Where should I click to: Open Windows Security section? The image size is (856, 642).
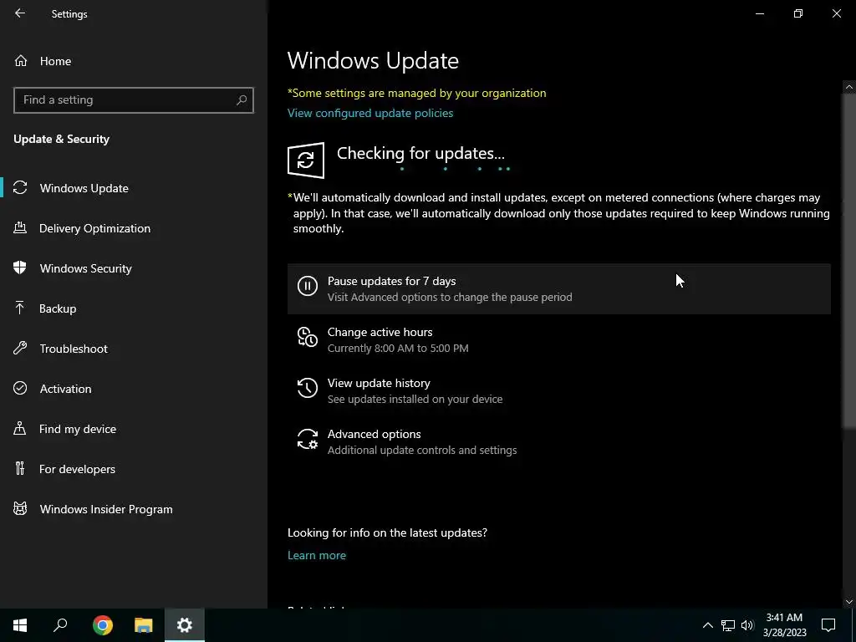[134, 268]
